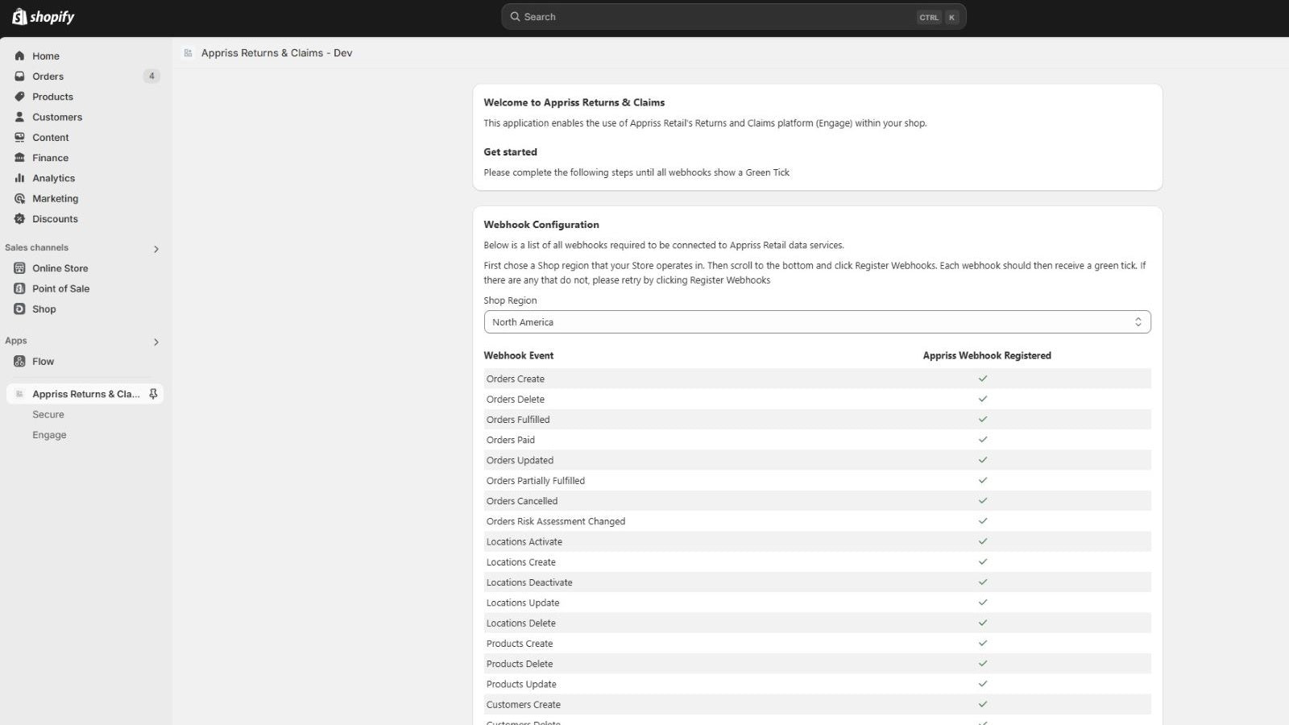Image resolution: width=1289 pixels, height=725 pixels.
Task: Click the Orders Cancelled green checkmark
Action: coord(983,500)
